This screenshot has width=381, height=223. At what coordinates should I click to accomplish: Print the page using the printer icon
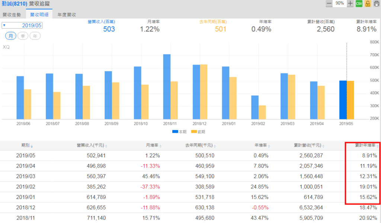point(377,4)
